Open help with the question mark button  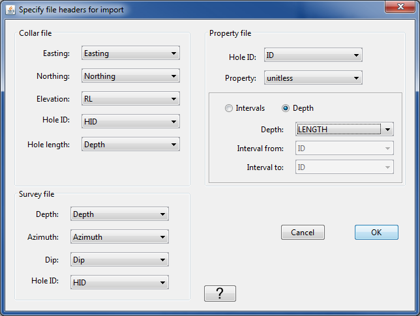pyautogui.click(x=220, y=294)
